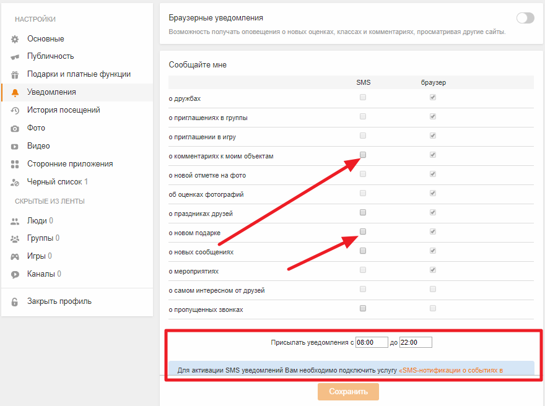Open hidden Каналы list
The width and height of the screenshot is (545, 406).
[x=41, y=274]
